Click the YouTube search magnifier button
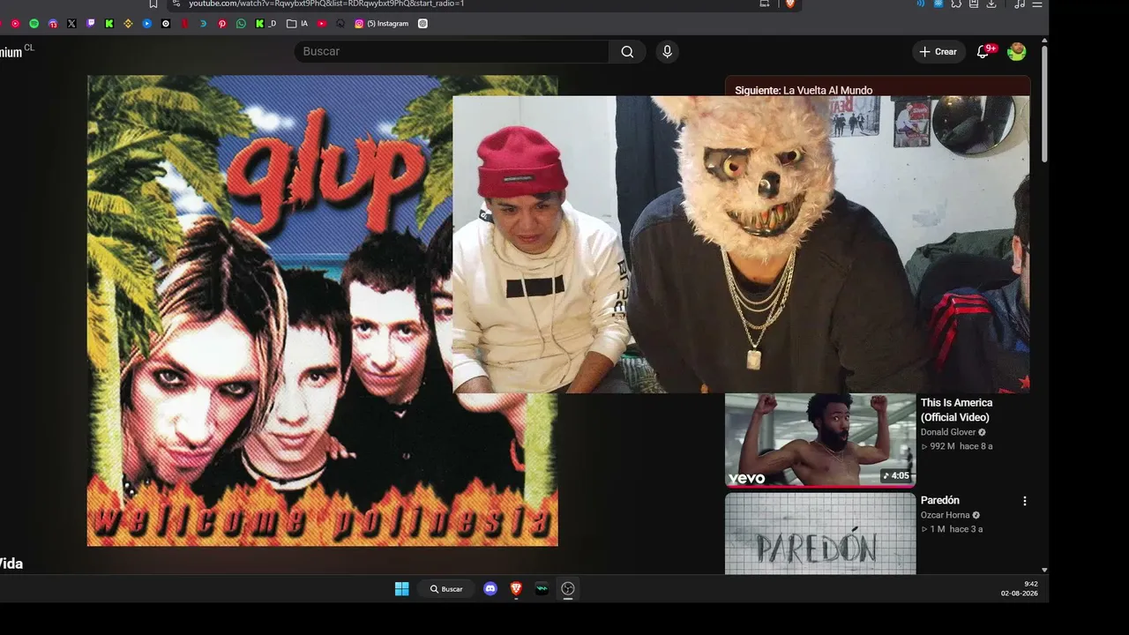Viewport: 1129px width, 635px height. click(627, 51)
